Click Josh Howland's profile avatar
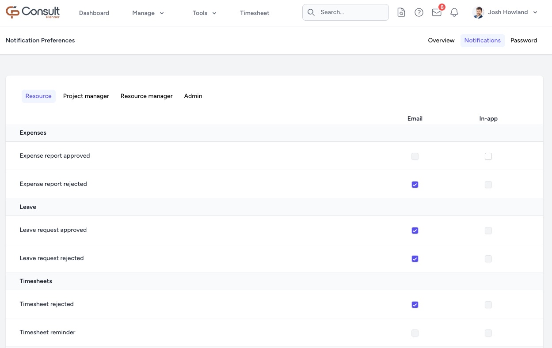This screenshot has height=348, width=552. [x=478, y=12]
